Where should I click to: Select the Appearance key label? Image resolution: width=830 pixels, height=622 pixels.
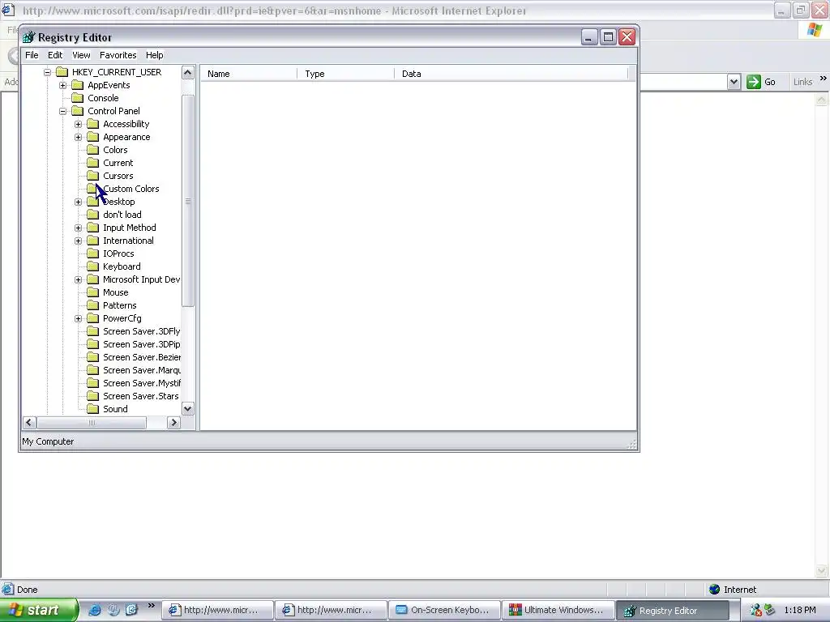pos(126,137)
